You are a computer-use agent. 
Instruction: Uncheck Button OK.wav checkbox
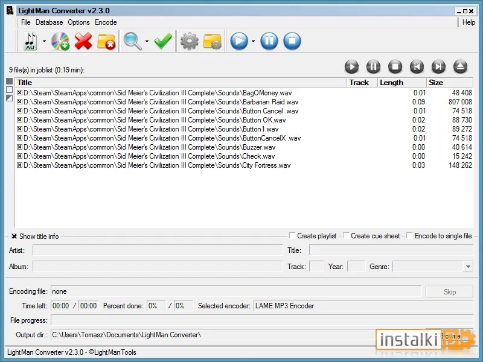tap(19, 119)
